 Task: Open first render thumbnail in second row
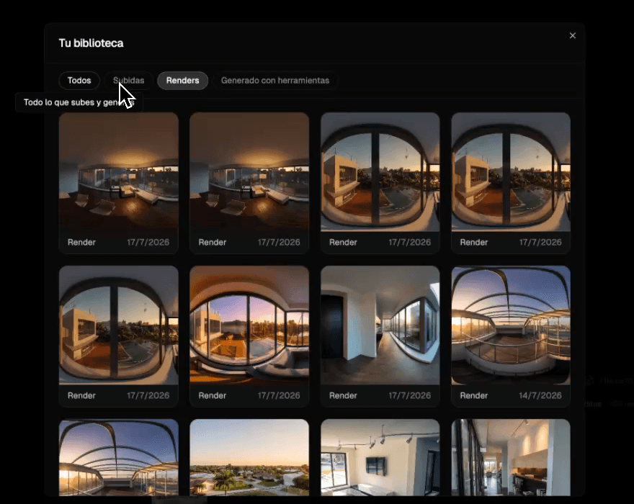click(x=118, y=325)
